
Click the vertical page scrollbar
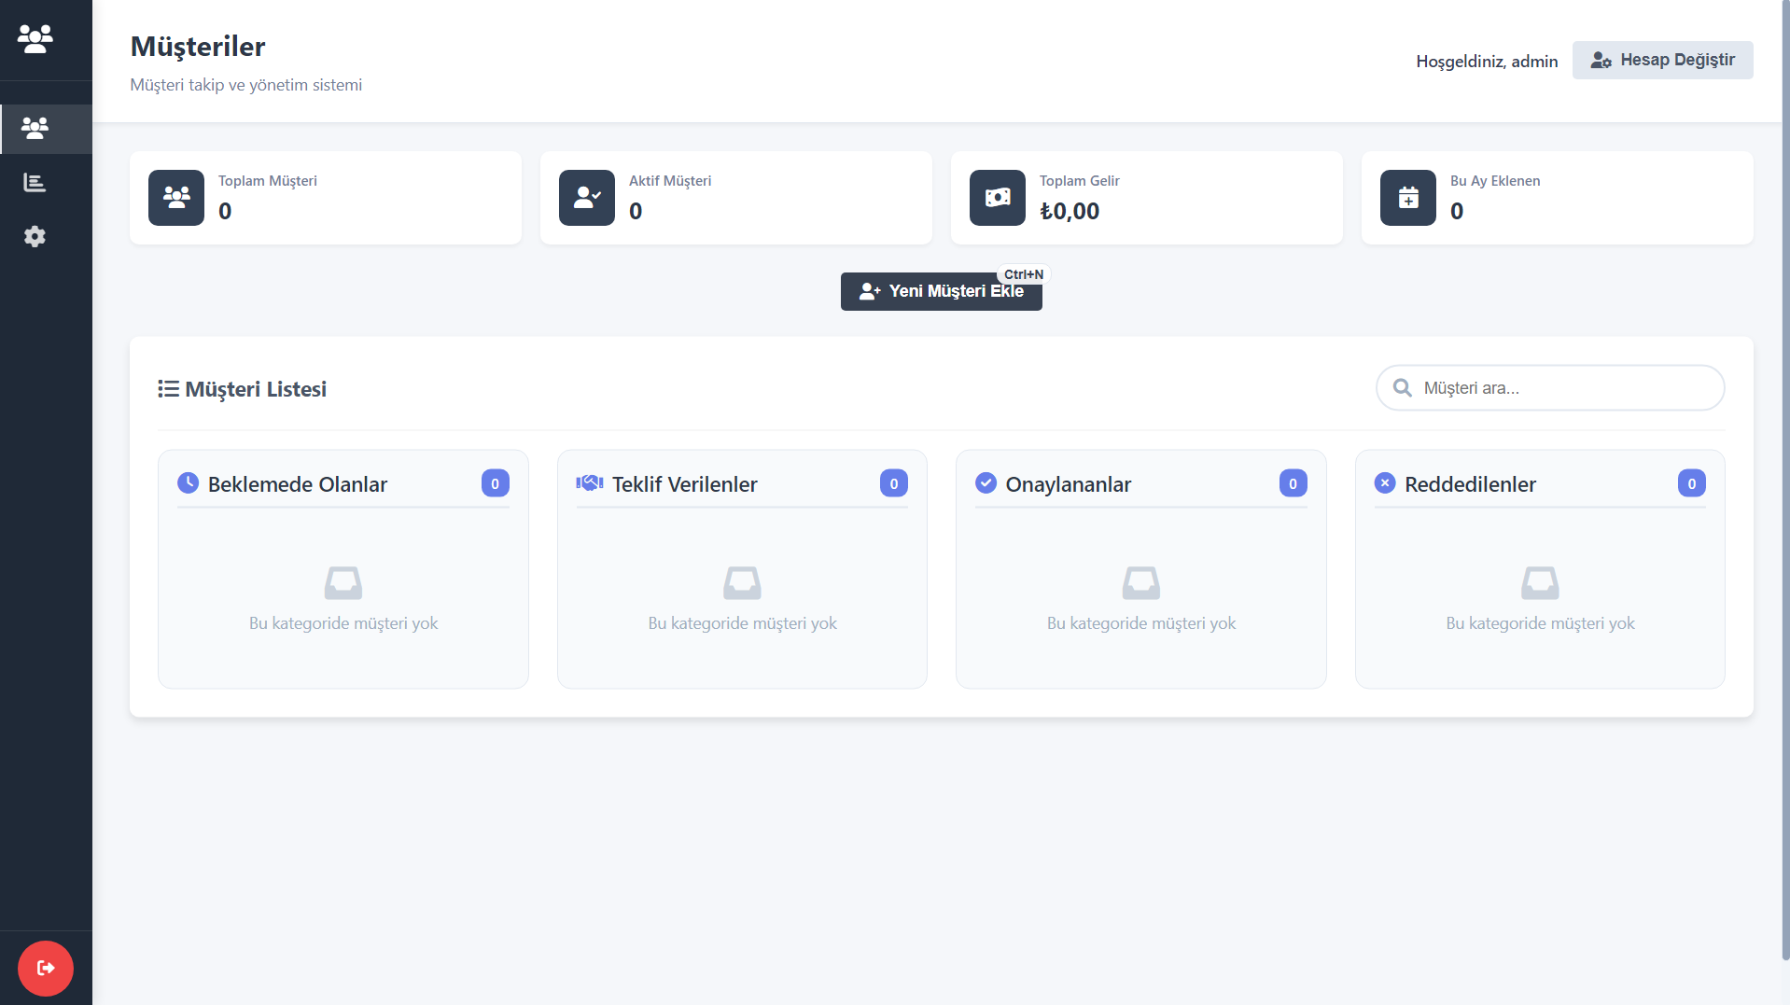(1784, 467)
